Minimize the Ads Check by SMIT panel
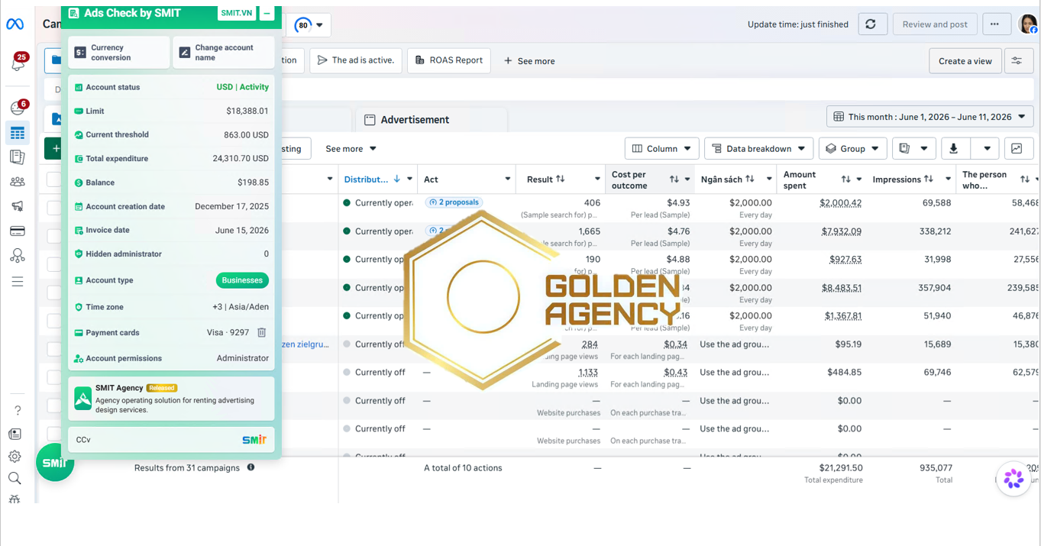1041x546 pixels. point(267,14)
